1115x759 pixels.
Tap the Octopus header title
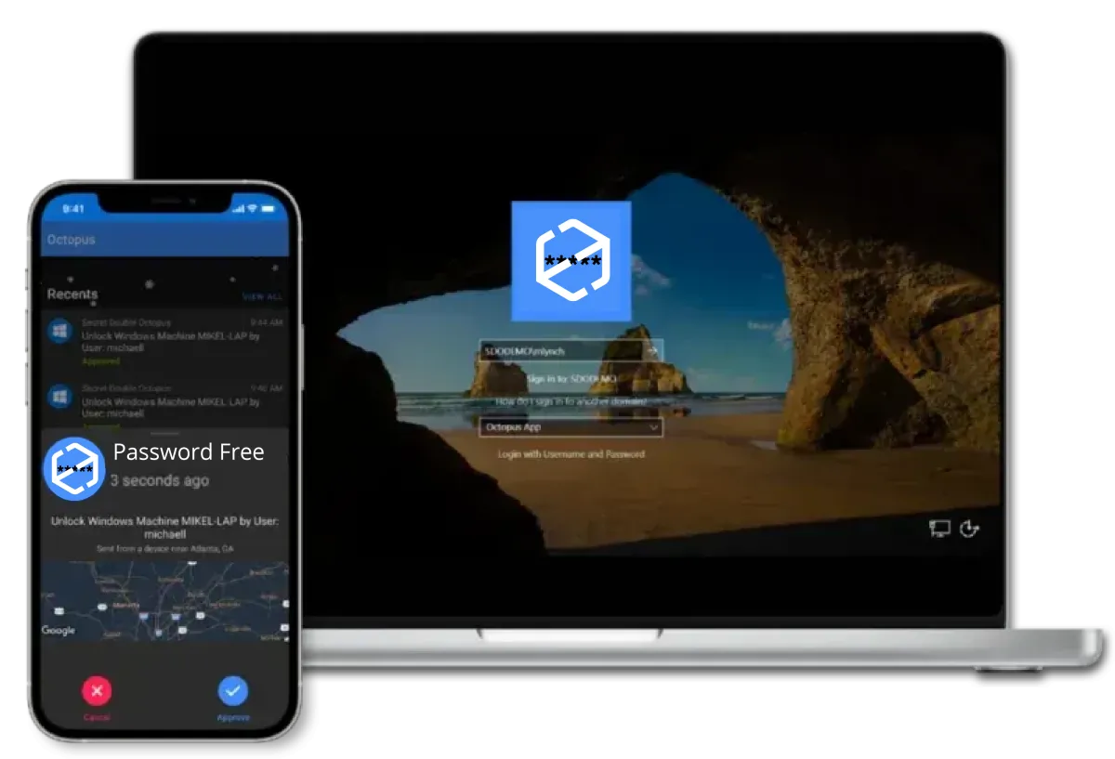[72, 240]
